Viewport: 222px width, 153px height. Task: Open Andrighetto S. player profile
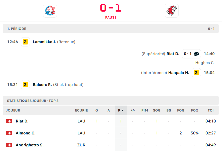tap(30, 145)
